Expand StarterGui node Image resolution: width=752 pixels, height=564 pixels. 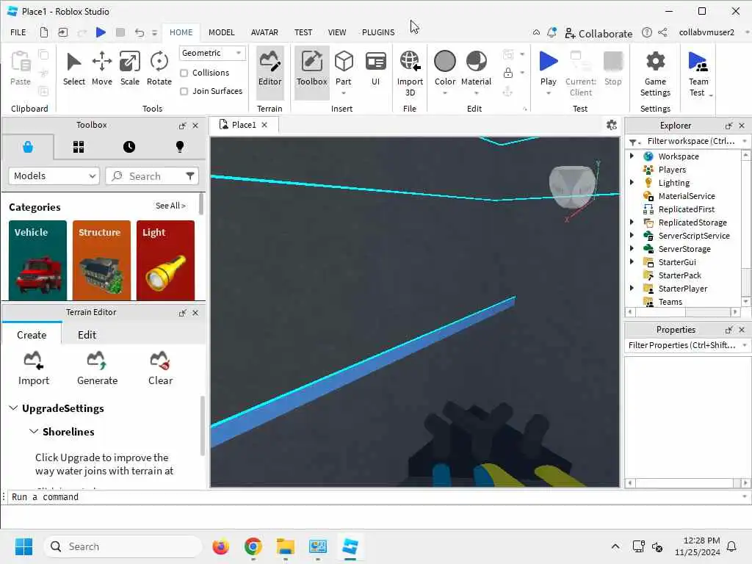[x=632, y=261]
